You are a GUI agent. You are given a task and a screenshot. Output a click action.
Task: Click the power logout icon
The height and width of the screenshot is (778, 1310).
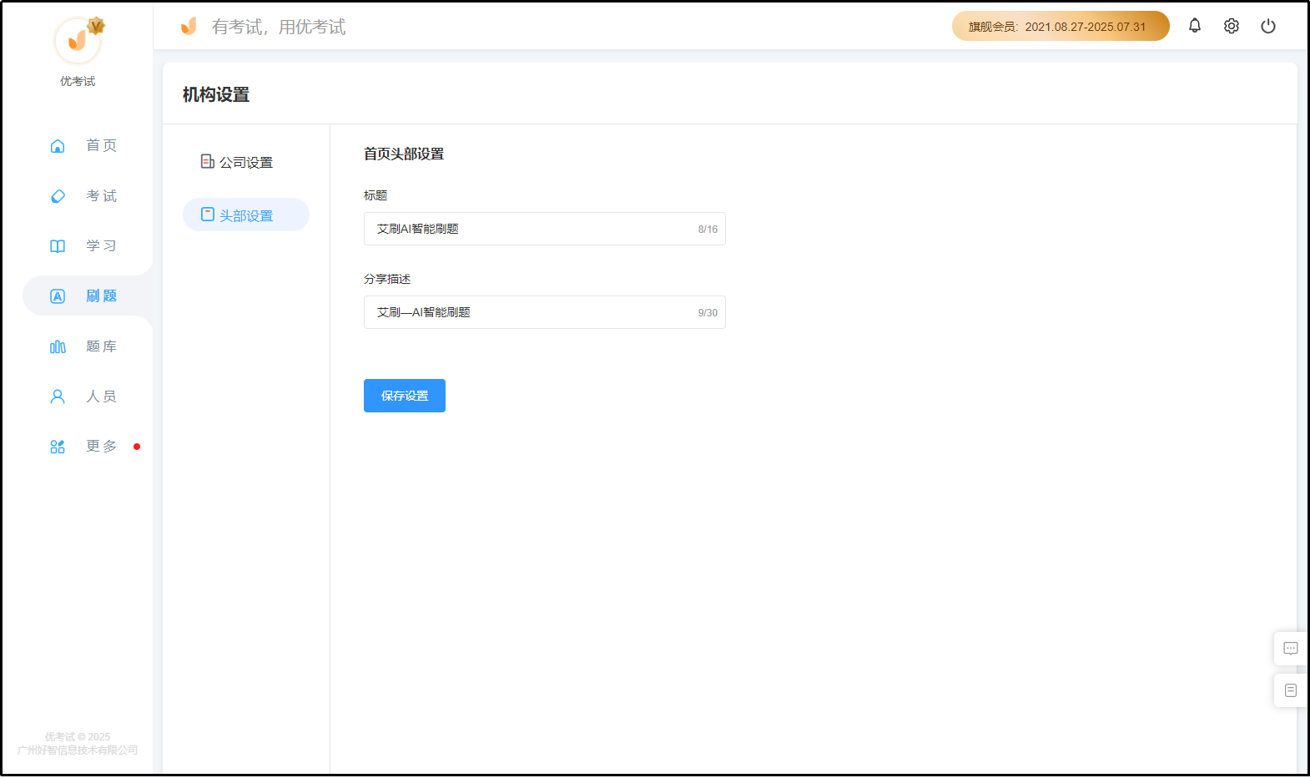tap(1268, 26)
